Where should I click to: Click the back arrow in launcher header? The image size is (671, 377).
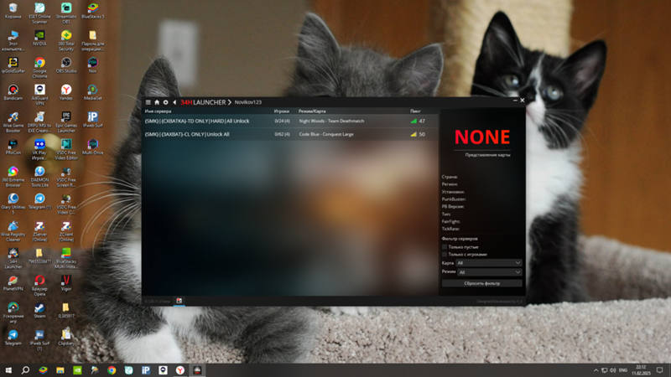click(174, 102)
